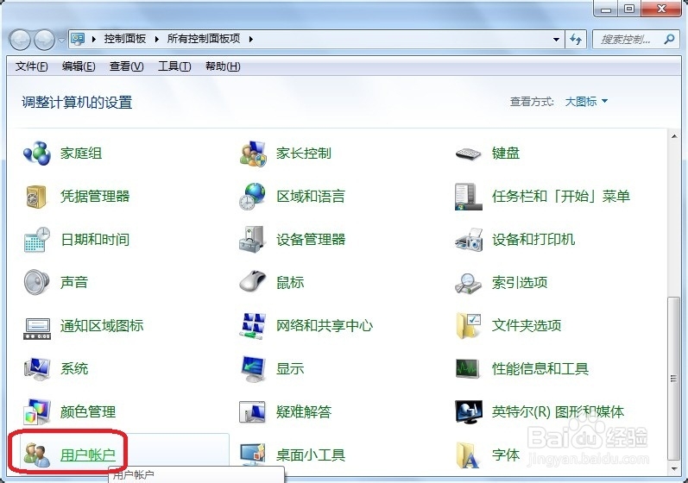Open the 英特尔(R) 图形和媒体 icon

(469, 411)
